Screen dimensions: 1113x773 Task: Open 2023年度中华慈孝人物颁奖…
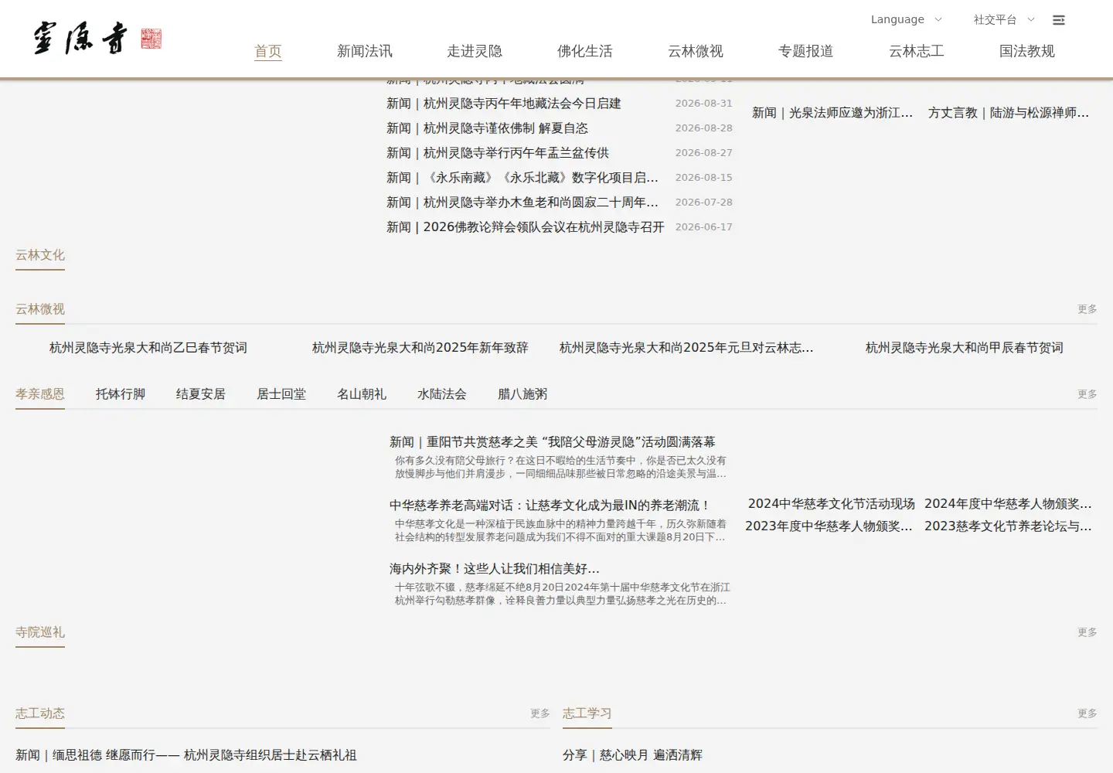(829, 526)
